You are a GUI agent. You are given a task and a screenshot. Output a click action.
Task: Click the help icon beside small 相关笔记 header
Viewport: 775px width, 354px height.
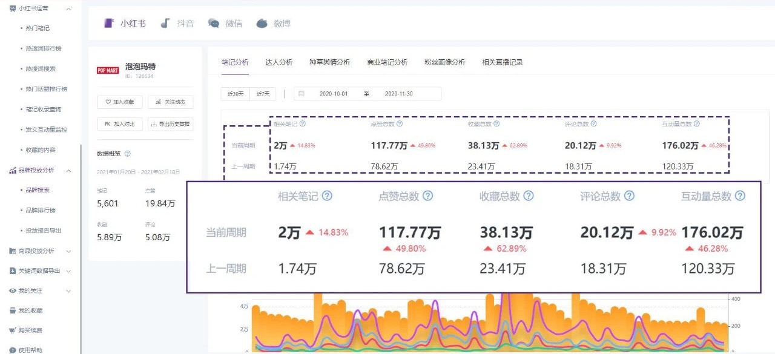click(302, 123)
